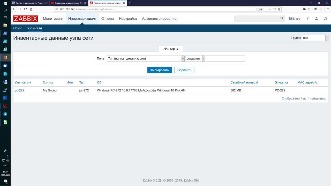This screenshot has width=331, height=186.
Task: Sort by the Тип column header
Action: [x=82, y=82]
